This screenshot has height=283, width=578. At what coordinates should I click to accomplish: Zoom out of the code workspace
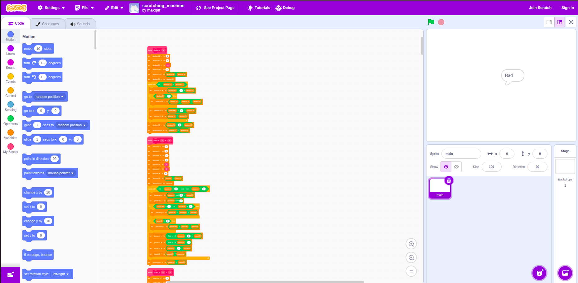coord(411,258)
